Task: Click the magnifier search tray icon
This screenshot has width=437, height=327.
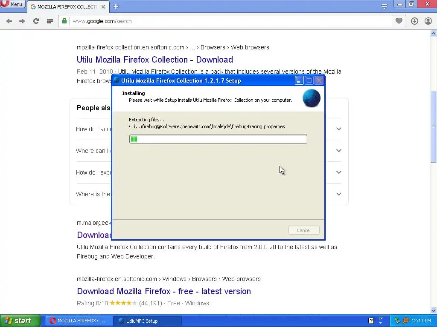Action: coord(406,321)
